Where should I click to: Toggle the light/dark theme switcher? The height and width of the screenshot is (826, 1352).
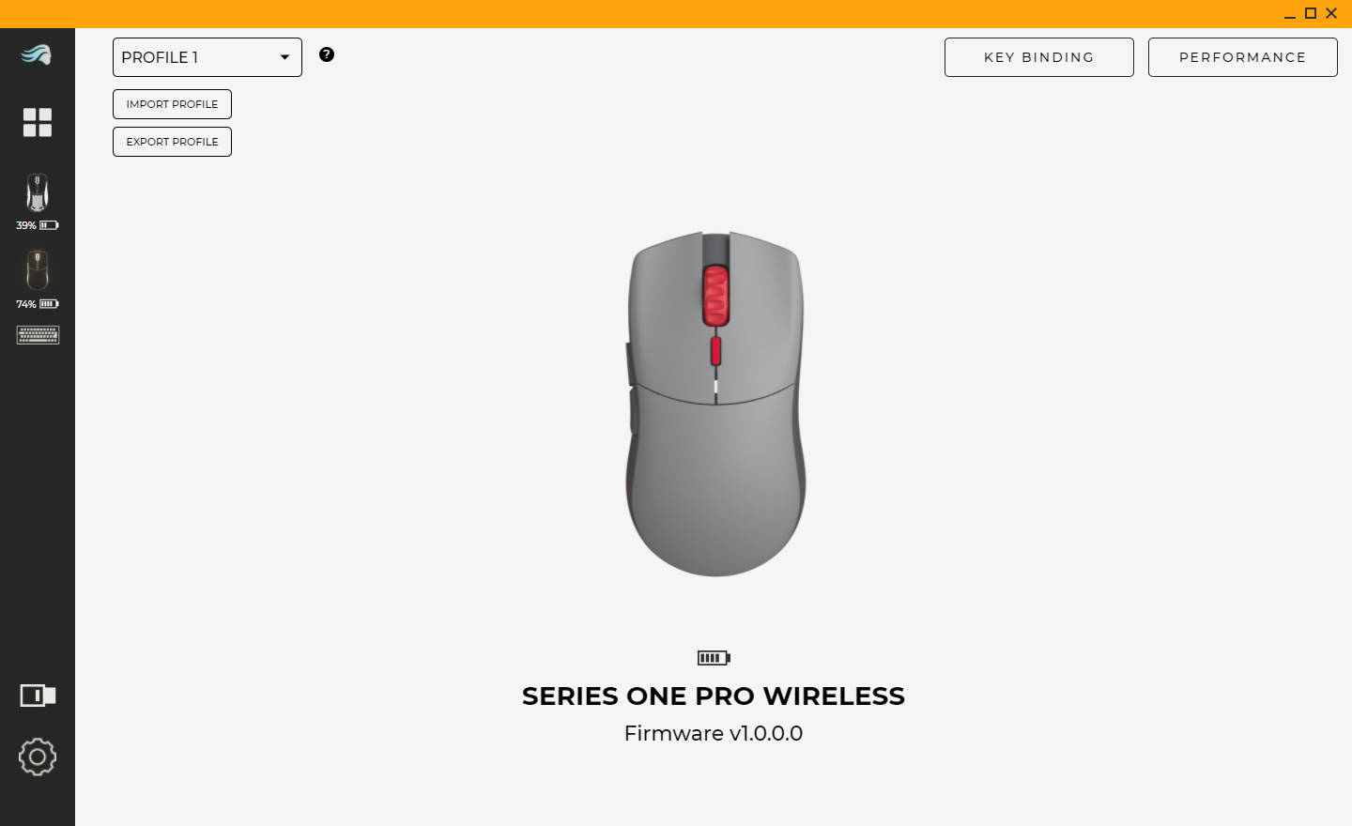tap(38, 696)
